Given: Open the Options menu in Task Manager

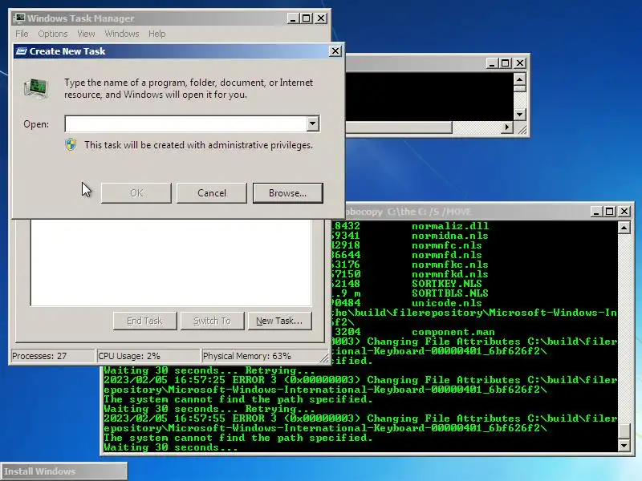Looking at the screenshot, I should [53, 34].
